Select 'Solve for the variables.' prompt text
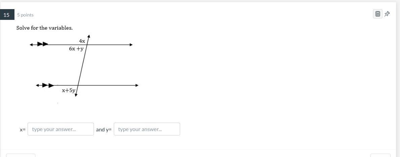 click(x=44, y=28)
